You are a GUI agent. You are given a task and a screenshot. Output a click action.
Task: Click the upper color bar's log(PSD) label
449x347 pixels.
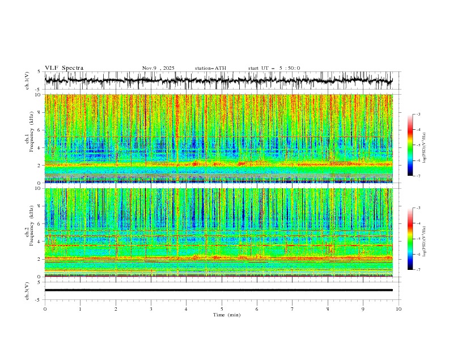[x=425, y=148]
